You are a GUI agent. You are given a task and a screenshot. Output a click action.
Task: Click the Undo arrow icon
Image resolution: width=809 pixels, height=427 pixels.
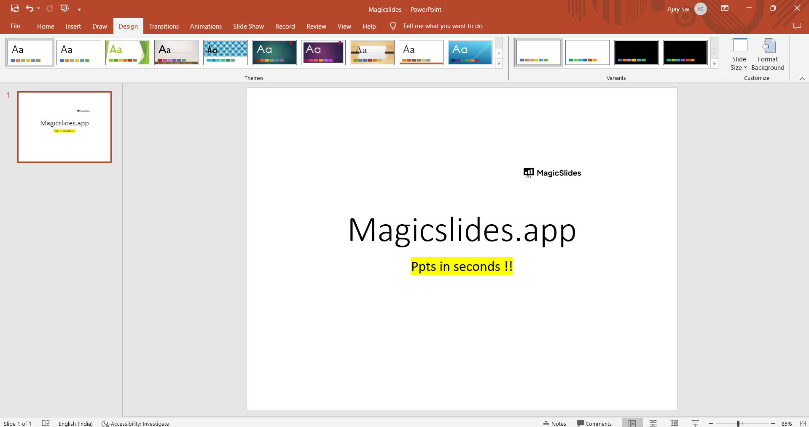coord(30,8)
